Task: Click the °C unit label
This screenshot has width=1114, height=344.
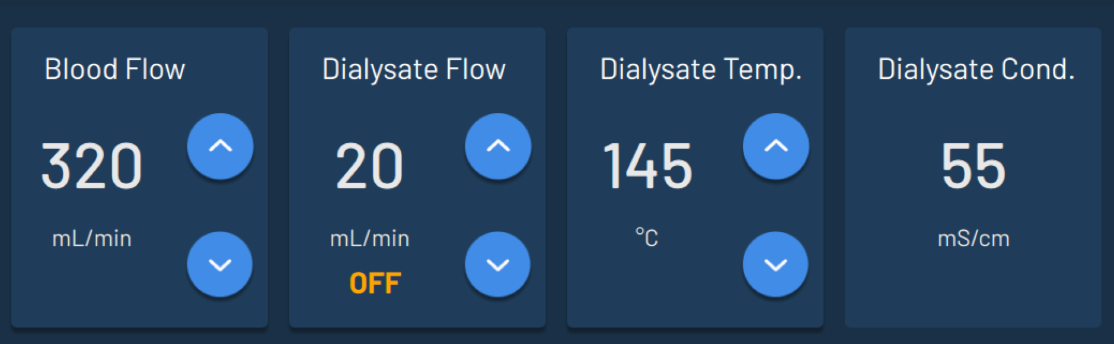Action: click(647, 237)
